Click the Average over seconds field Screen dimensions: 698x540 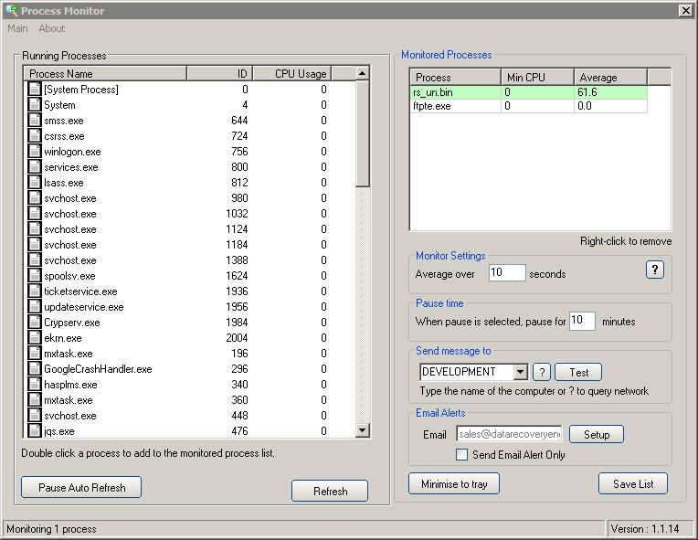(x=507, y=273)
